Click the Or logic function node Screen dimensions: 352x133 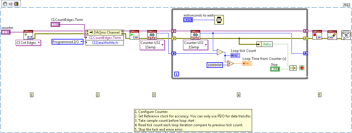[293, 68]
